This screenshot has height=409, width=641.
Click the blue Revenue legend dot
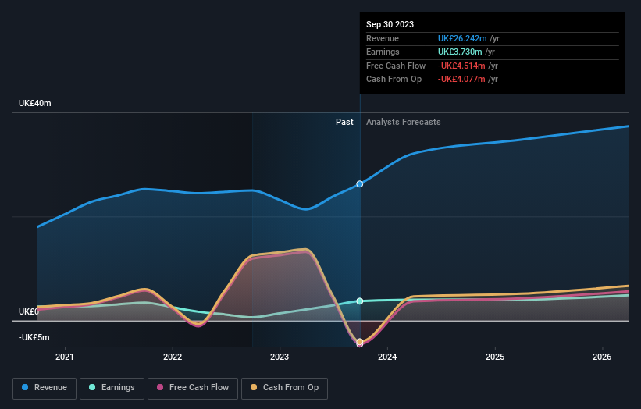click(25, 387)
